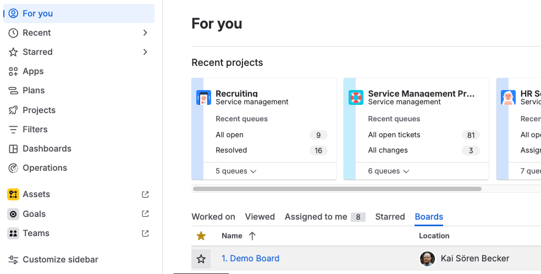The height and width of the screenshot is (274, 541).
Task: Expand the 6 queues dropdown
Action: coord(389,171)
